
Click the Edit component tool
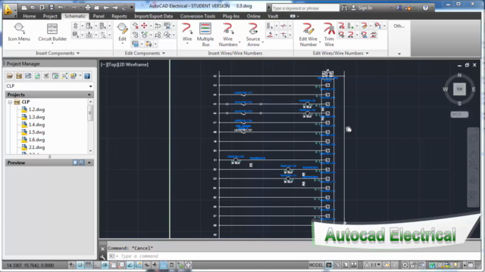click(122, 32)
